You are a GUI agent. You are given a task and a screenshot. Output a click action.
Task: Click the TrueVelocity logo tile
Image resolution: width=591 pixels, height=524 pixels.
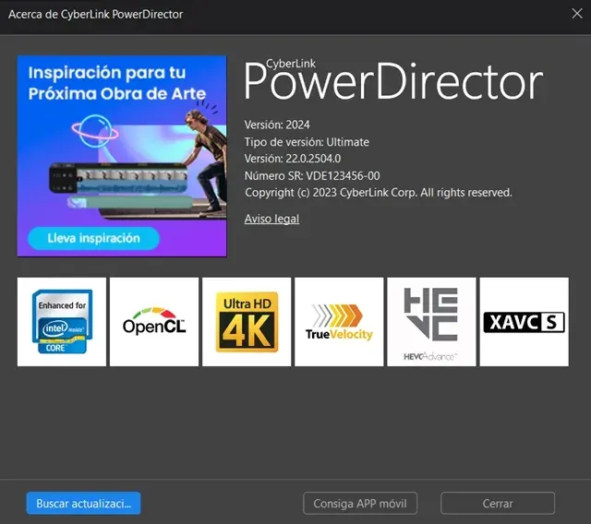click(x=339, y=322)
